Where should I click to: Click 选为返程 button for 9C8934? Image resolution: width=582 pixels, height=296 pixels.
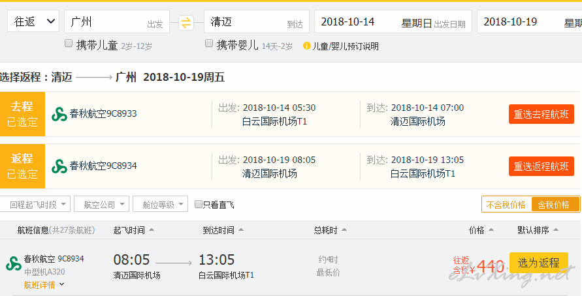(x=539, y=263)
